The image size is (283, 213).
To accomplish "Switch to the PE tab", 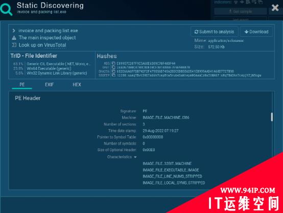I will tap(22, 85).
